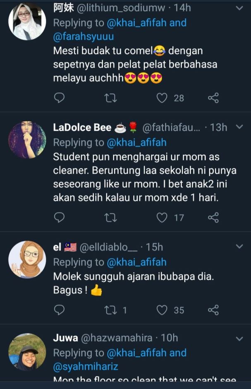Open Juwa's profile avatar
Viewport: 251px width, 389px height.
coord(27,352)
